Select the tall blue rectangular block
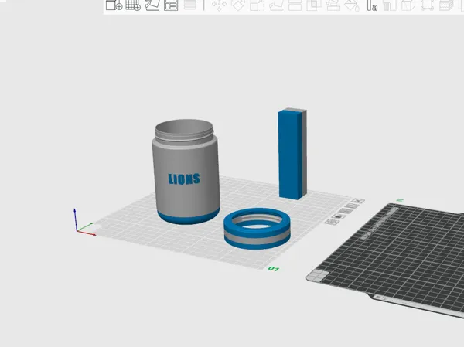 click(292, 154)
